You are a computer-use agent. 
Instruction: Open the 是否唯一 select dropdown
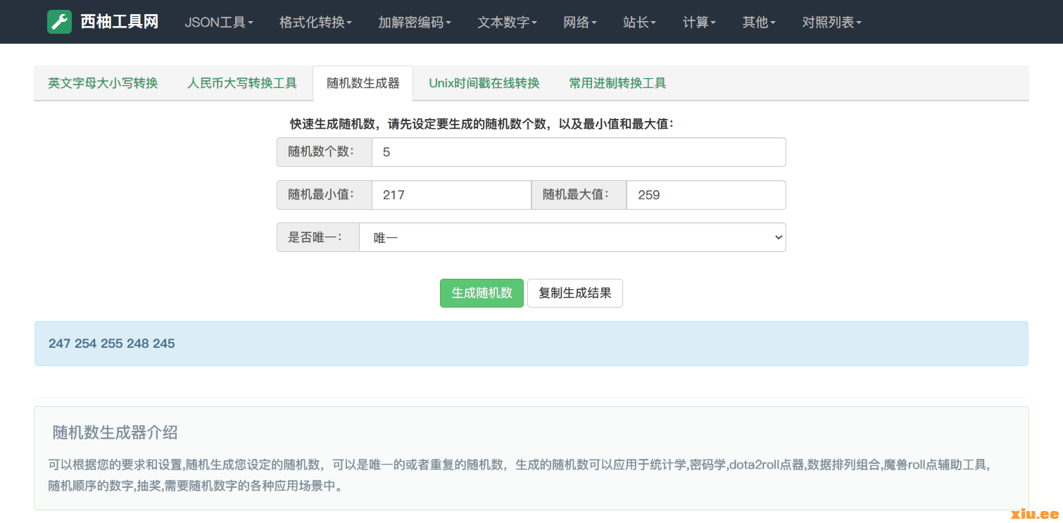click(x=572, y=238)
